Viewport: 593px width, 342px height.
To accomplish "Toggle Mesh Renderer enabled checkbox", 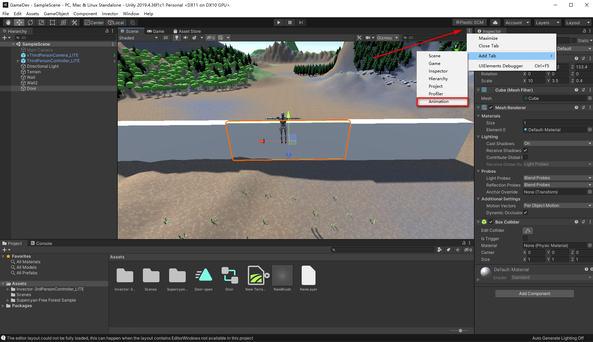I will pyautogui.click(x=491, y=108).
